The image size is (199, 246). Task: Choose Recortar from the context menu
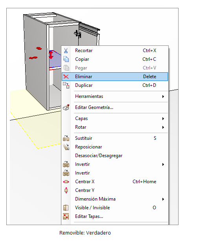115,51
